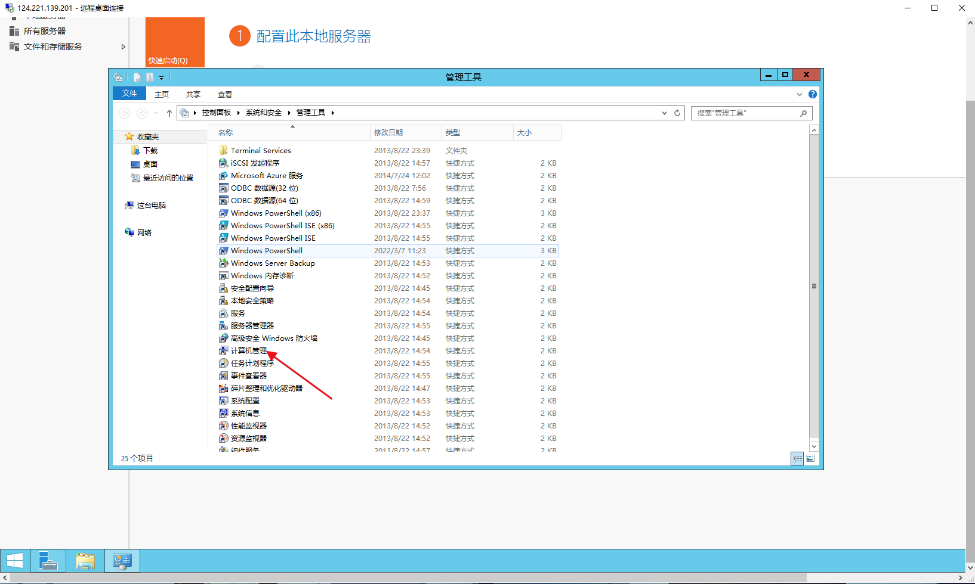Open the 计算机管理 shortcut icon
The width and height of the screenshot is (975, 584).
[224, 351]
